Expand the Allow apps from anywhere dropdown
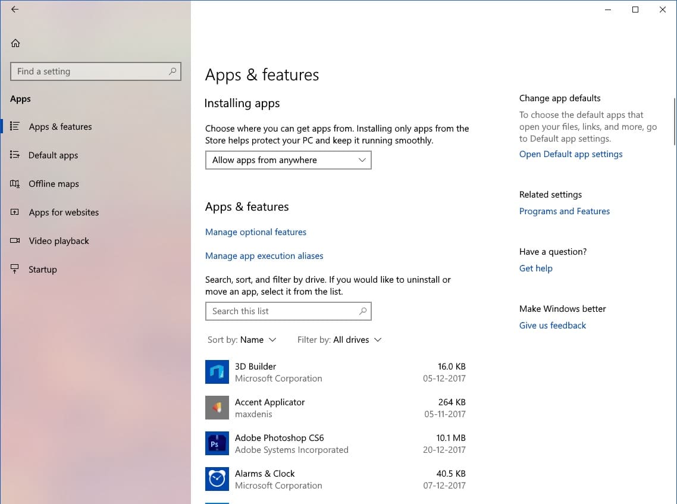677x504 pixels. (x=288, y=160)
